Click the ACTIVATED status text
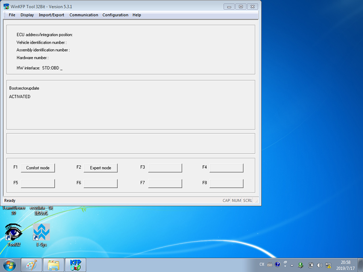 coord(20,97)
